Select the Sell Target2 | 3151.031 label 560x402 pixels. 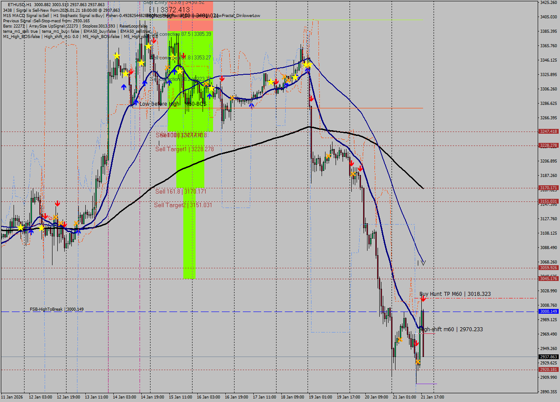[183, 205]
